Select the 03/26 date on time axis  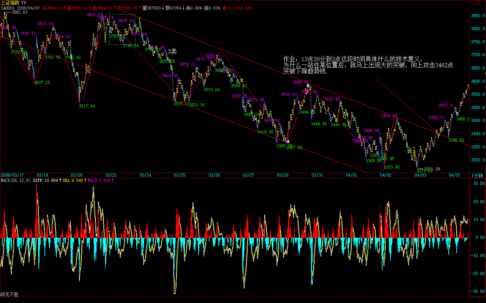[214, 175]
